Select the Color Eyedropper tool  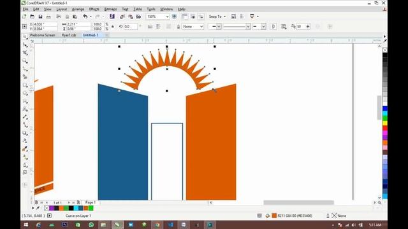[25, 149]
